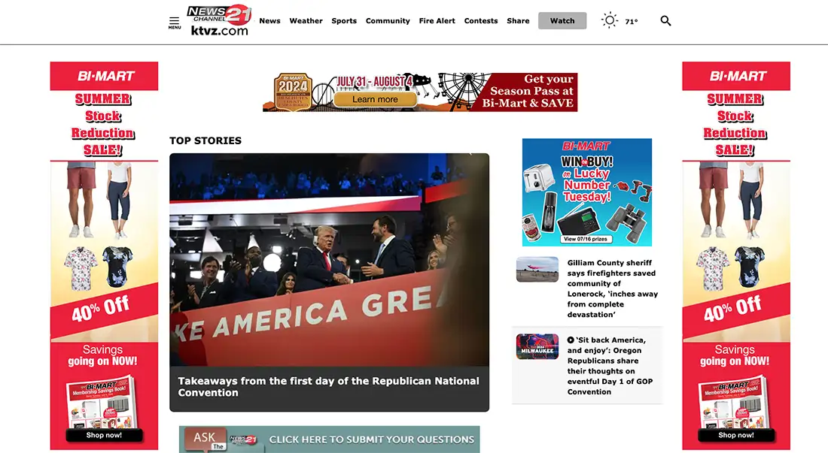Click Shop now on right Bi-Mart ad
Viewport: 828px width, 453px height.
pos(736,435)
